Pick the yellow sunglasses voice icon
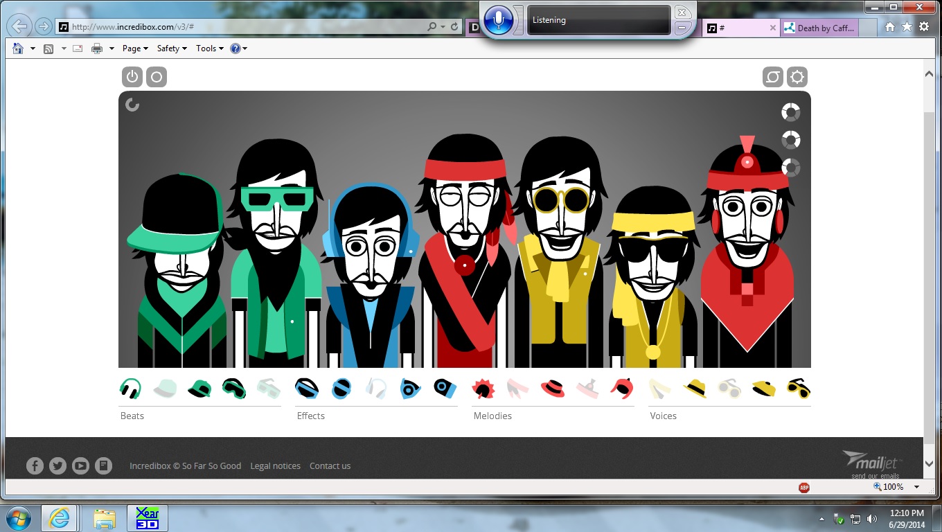 click(x=799, y=389)
